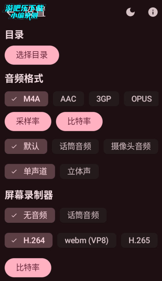The image size is (162, 281).
Task: Select 无音频 for screen recorder
Action: click(x=30, y=215)
